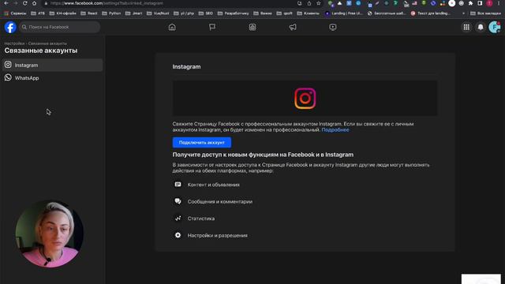Open the ATB bookmarks folder
Image resolution: width=505 pixels, height=284 pixels.
[x=38, y=13]
